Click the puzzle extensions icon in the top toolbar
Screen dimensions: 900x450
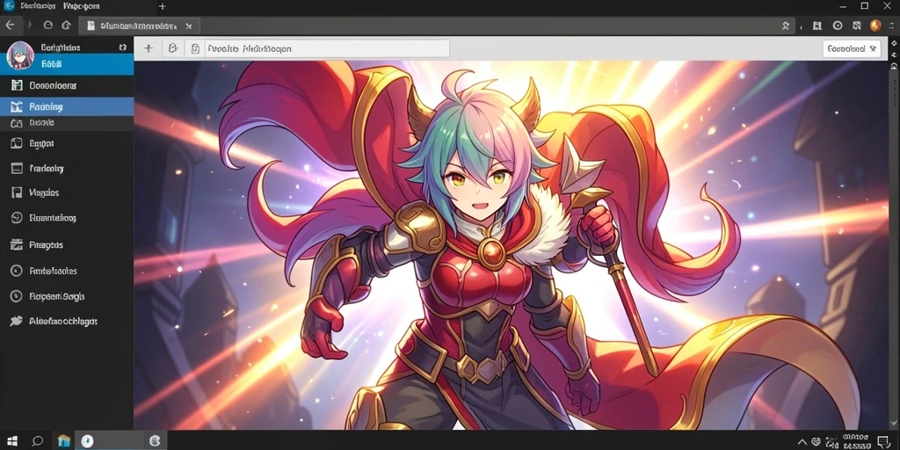click(x=856, y=25)
